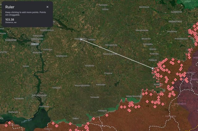Viewport: 198px width, 131px height.
Task: Click the red marker beside Dnieper River label
Action: pyautogui.click(x=10, y=123)
